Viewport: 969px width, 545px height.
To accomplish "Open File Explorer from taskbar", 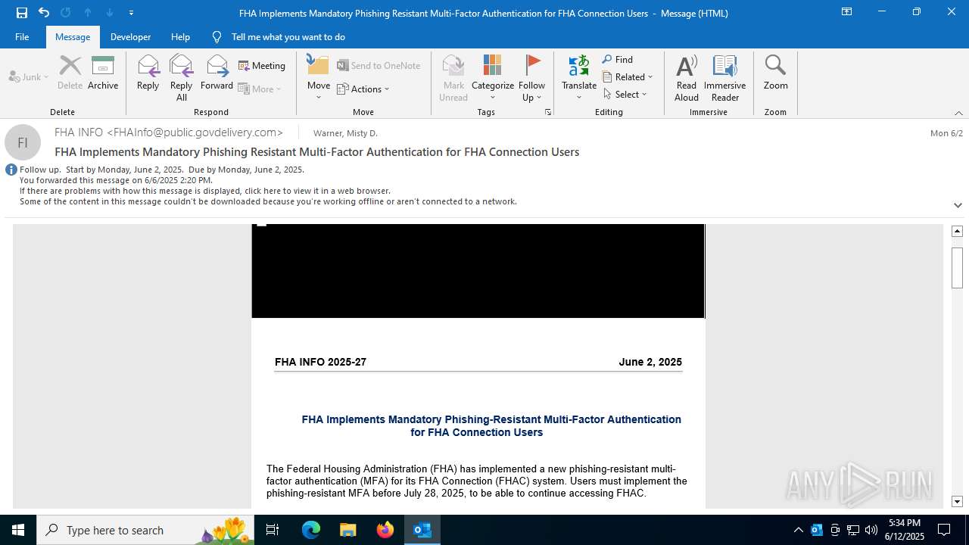I will tap(347, 530).
